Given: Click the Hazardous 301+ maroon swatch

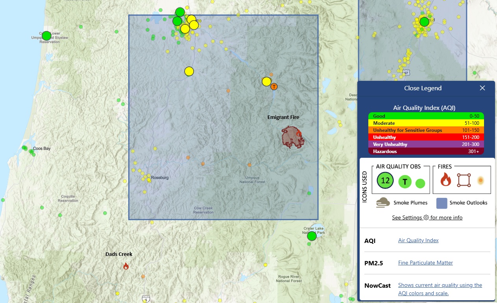Looking at the screenshot, I should (426, 151).
